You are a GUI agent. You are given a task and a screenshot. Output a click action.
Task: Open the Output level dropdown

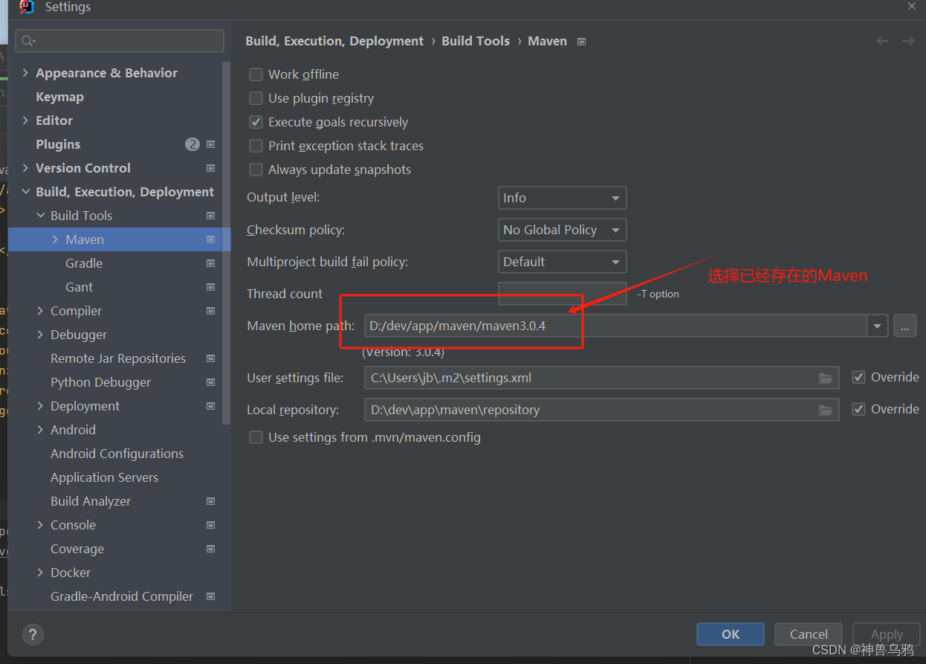coord(562,198)
